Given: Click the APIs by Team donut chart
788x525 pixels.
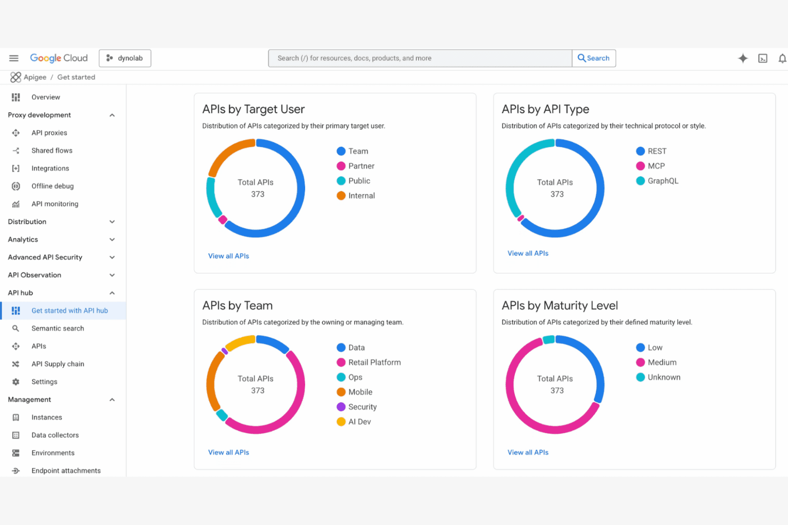Looking at the screenshot, I should coord(256,385).
